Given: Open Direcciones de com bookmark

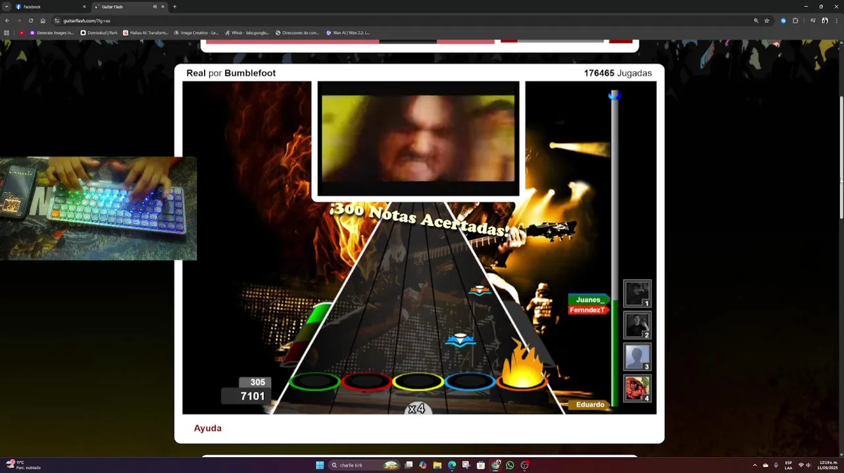Looking at the screenshot, I should pyautogui.click(x=297, y=33).
